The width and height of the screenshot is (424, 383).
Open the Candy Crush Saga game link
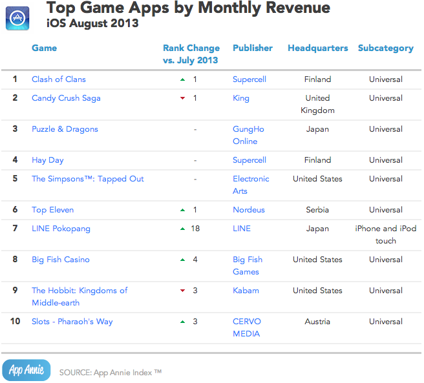66,98
